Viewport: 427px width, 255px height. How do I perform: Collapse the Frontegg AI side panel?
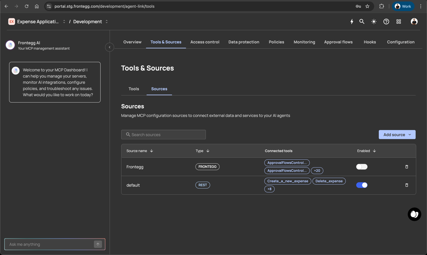[110, 47]
